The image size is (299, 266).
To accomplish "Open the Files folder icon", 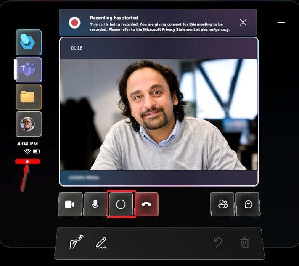I will click(29, 97).
